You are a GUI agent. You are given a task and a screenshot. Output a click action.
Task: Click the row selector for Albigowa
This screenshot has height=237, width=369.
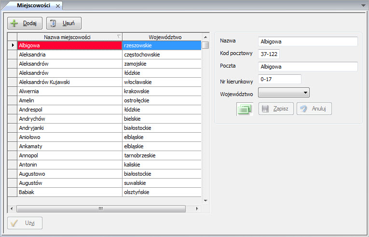pos(12,45)
